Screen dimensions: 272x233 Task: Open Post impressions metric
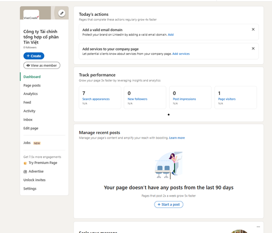point(184,99)
